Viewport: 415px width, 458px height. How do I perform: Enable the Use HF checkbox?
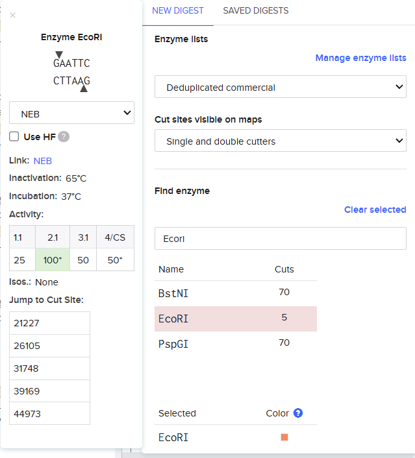(14, 136)
